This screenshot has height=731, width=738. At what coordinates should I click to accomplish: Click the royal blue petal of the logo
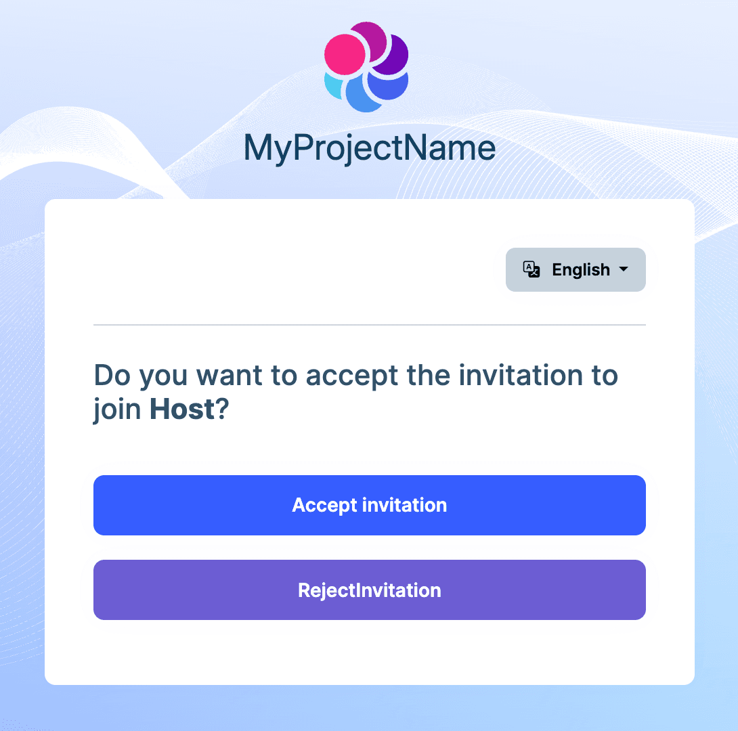point(389,86)
